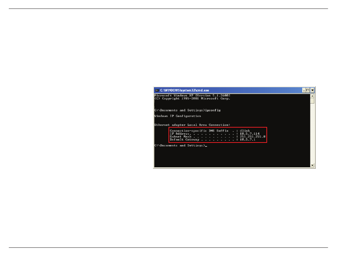This screenshot has height=257, width=337.
Task: Close the command prompt window
Action: click(x=312, y=90)
